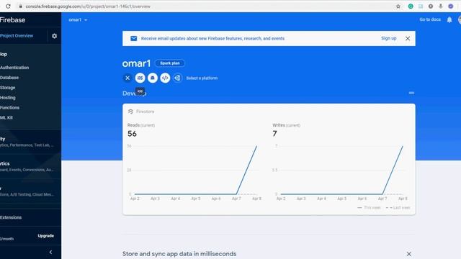The height and width of the screenshot is (259, 461).
Task: Click the Firestore card title
Action: [x=146, y=112]
